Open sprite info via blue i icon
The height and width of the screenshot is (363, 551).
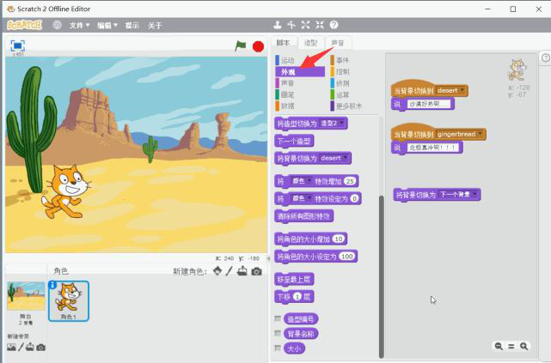click(x=52, y=285)
